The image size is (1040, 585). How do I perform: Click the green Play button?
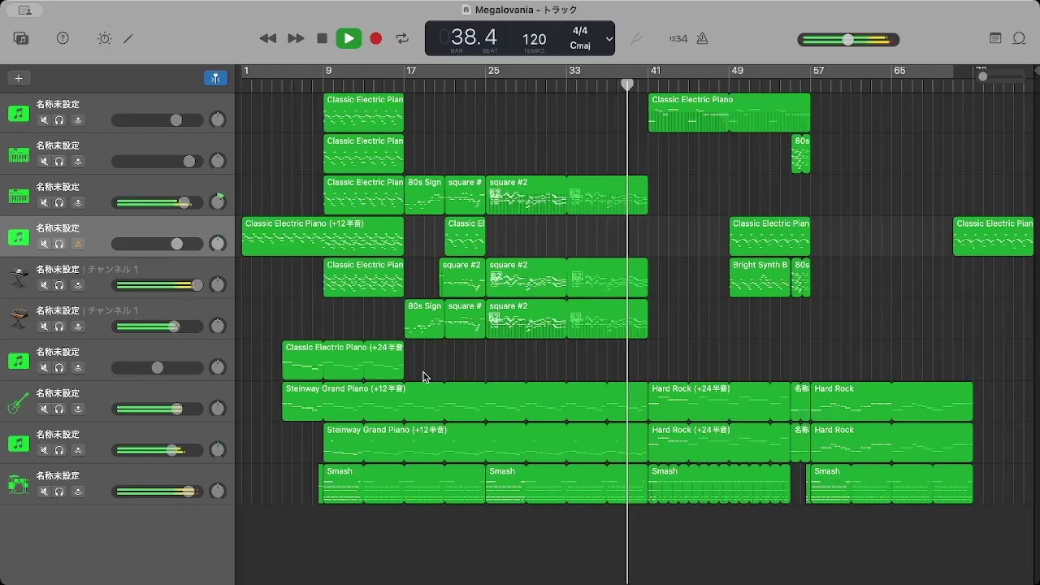click(349, 38)
